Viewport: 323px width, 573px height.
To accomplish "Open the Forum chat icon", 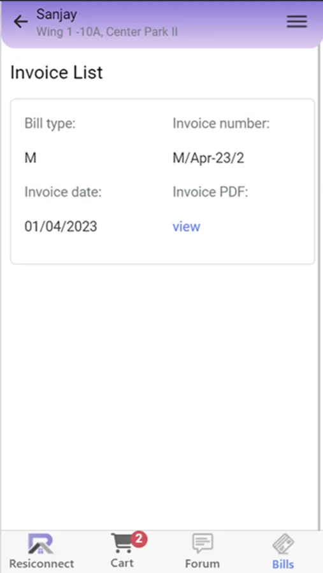I will click(x=203, y=544).
